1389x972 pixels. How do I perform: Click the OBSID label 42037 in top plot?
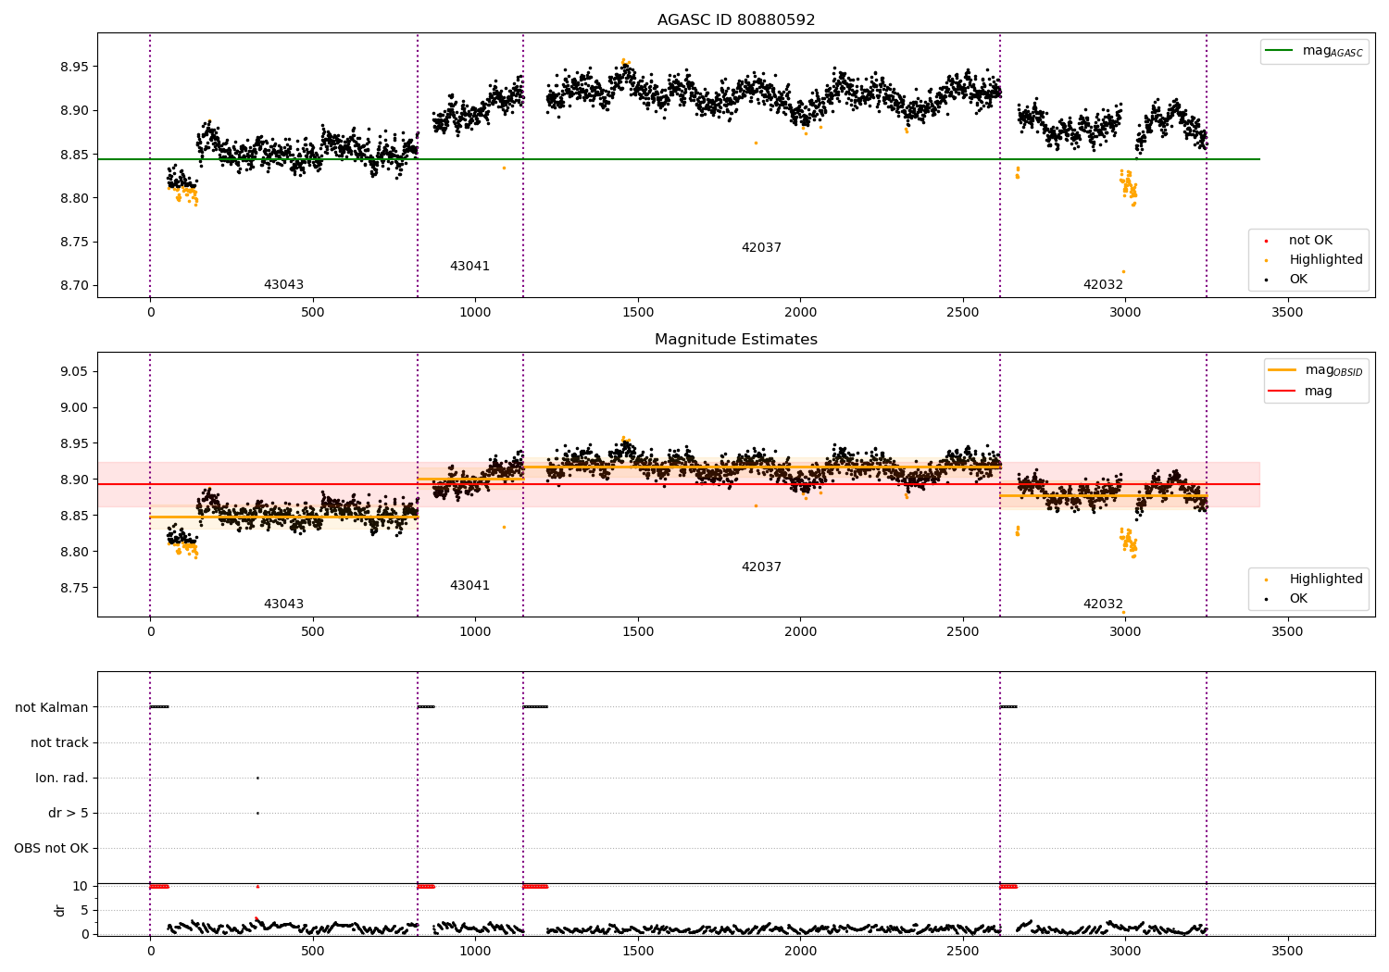(761, 248)
